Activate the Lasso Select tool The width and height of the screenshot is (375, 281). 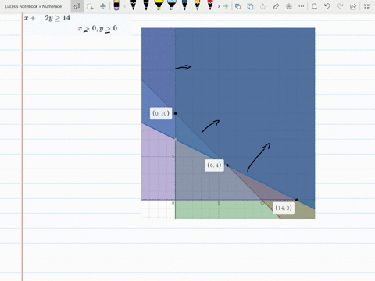click(90, 6)
